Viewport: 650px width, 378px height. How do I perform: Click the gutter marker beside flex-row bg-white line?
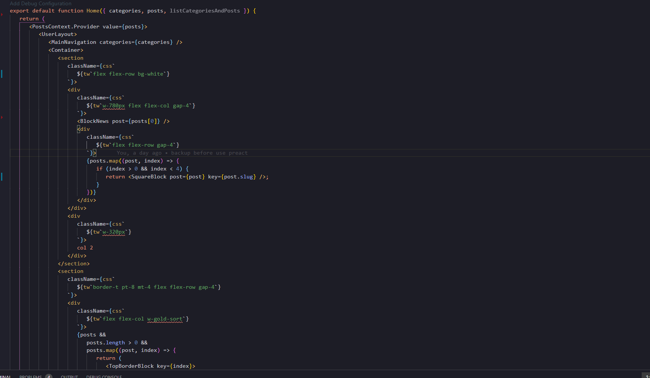pos(2,74)
